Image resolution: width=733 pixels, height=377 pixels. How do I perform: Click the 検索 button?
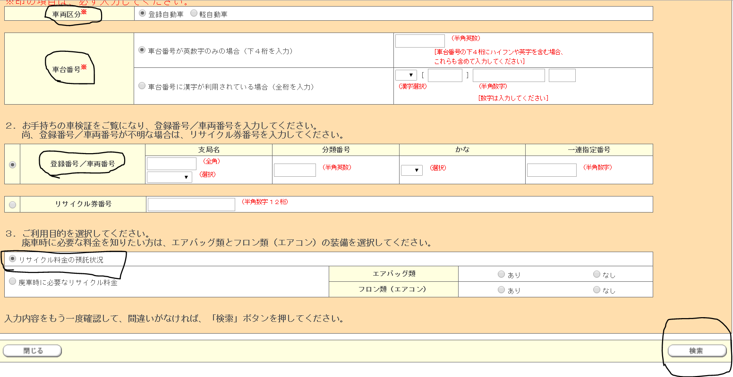[x=697, y=351]
